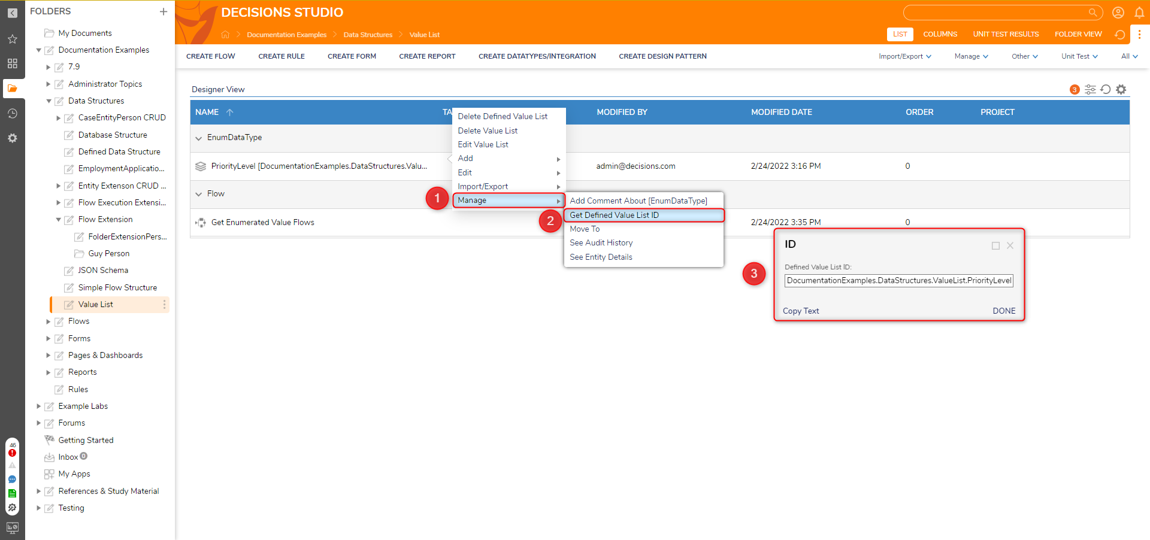Click the Getting Started flag icon
The image size is (1150, 540).
(x=49, y=440)
